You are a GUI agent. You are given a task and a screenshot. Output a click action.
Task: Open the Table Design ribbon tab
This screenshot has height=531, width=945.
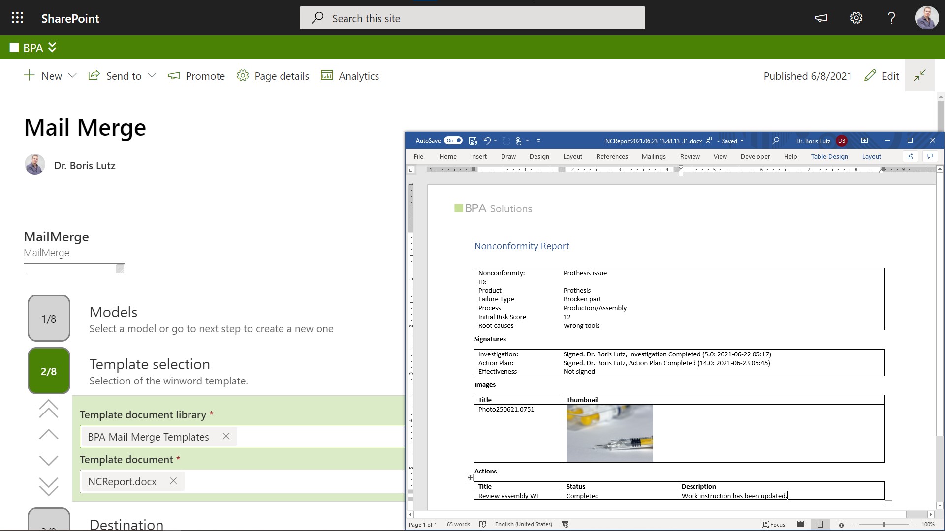pyautogui.click(x=829, y=156)
